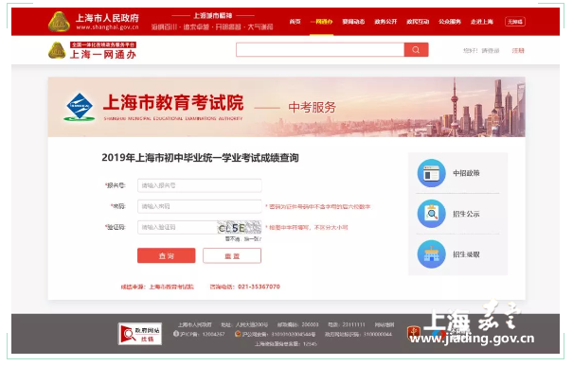The height and width of the screenshot is (366, 573).
Task: Click the red shield badge in footer
Action: click(413, 333)
